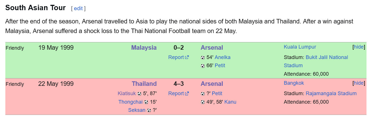Click the soccer ball icon beside Kiatisuk's goals
This screenshot has width=371, height=120.
pyautogui.click(x=139, y=94)
